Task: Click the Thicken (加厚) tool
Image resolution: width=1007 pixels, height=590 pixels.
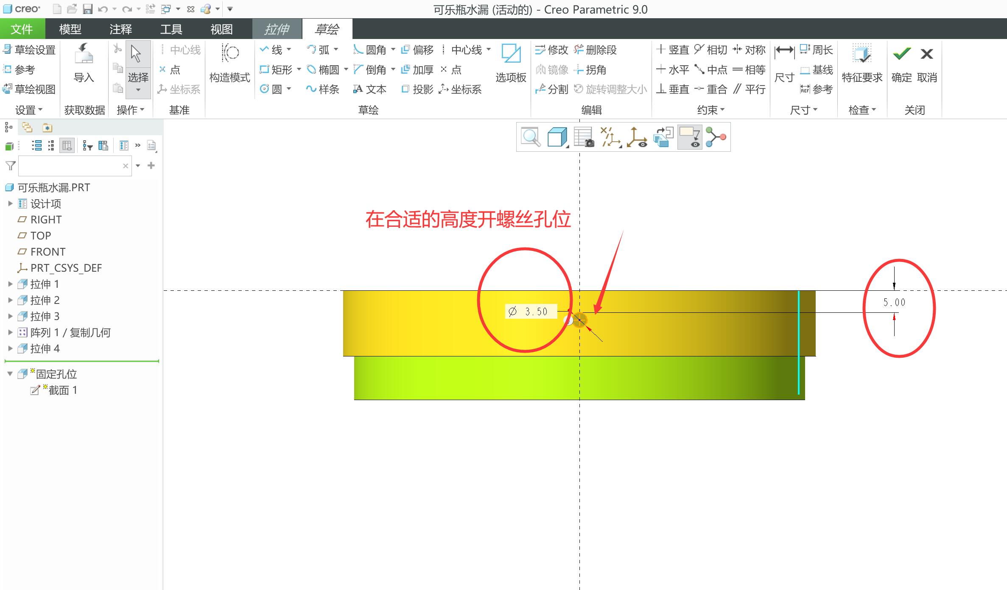Action: [x=417, y=70]
